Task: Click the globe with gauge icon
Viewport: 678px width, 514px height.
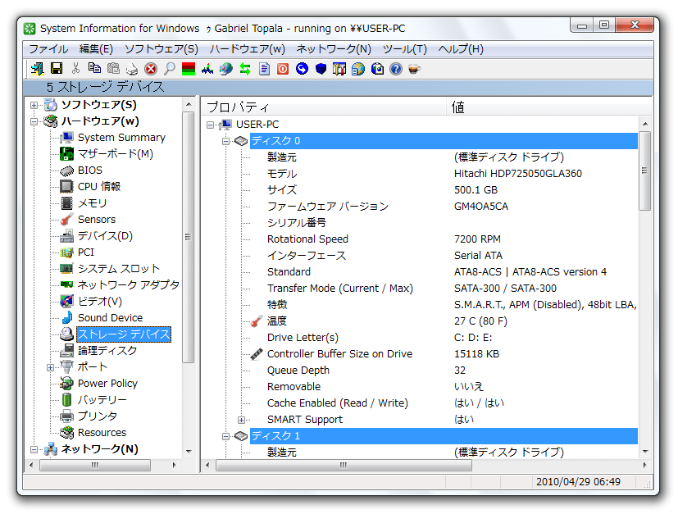Action: click(x=226, y=69)
